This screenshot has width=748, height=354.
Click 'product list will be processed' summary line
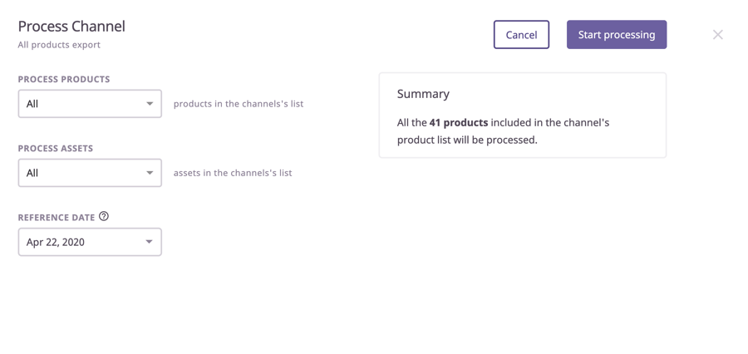pyautogui.click(x=467, y=140)
